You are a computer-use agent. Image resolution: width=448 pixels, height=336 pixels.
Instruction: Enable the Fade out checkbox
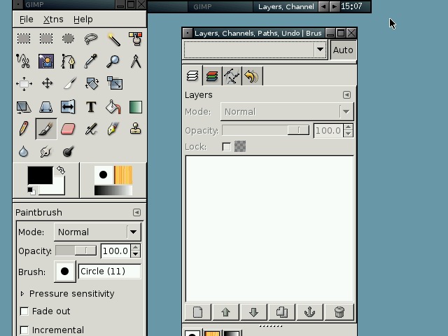[24, 311]
